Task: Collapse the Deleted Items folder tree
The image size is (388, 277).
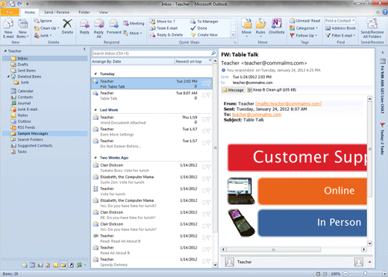Action: (x=8, y=77)
